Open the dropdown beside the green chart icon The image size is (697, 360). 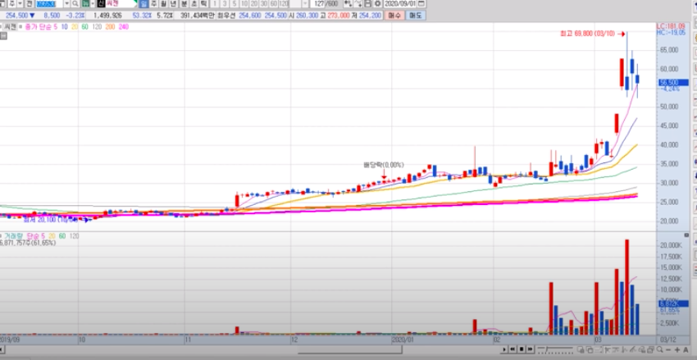pos(93,3)
